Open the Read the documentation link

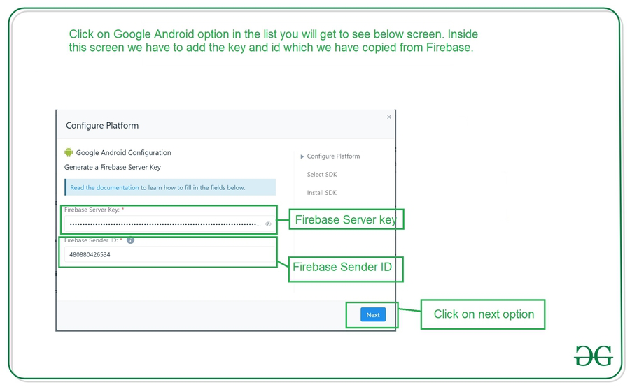tap(104, 187)
